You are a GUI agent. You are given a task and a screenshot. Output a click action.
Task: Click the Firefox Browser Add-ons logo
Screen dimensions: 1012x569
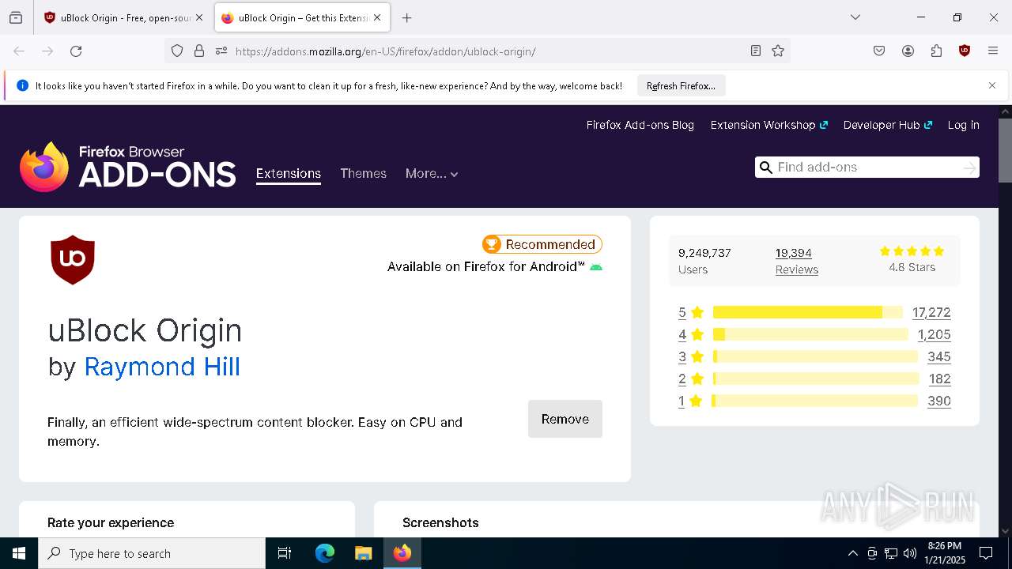[x=128, y=167]
